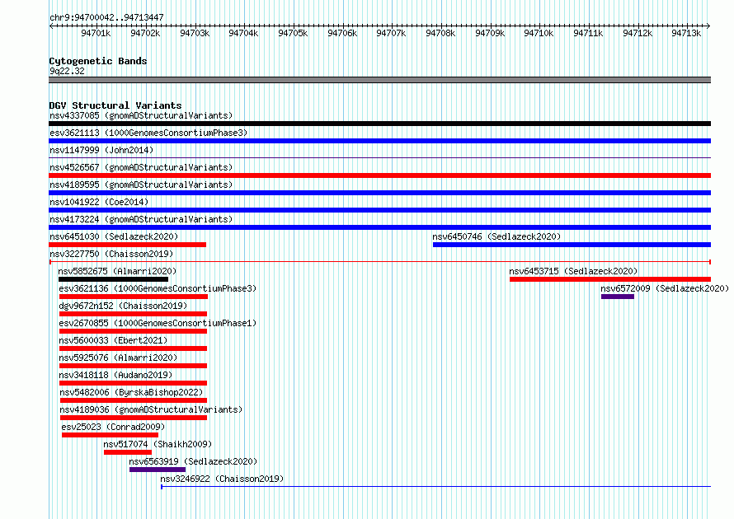Open nsv6453715 Sedlazeck2020 label

(x=573, y=271)
